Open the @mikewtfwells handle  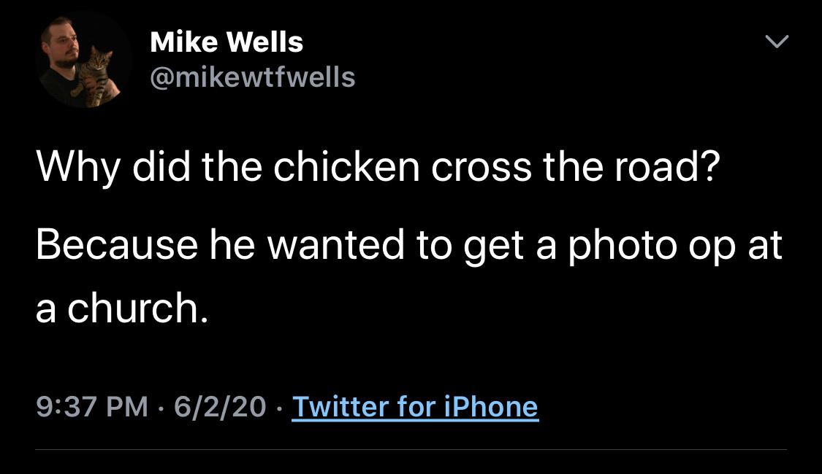tap(252, 76)
